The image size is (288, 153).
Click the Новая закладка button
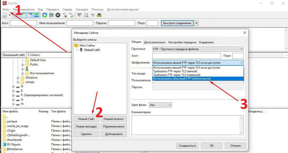(86, 126)
